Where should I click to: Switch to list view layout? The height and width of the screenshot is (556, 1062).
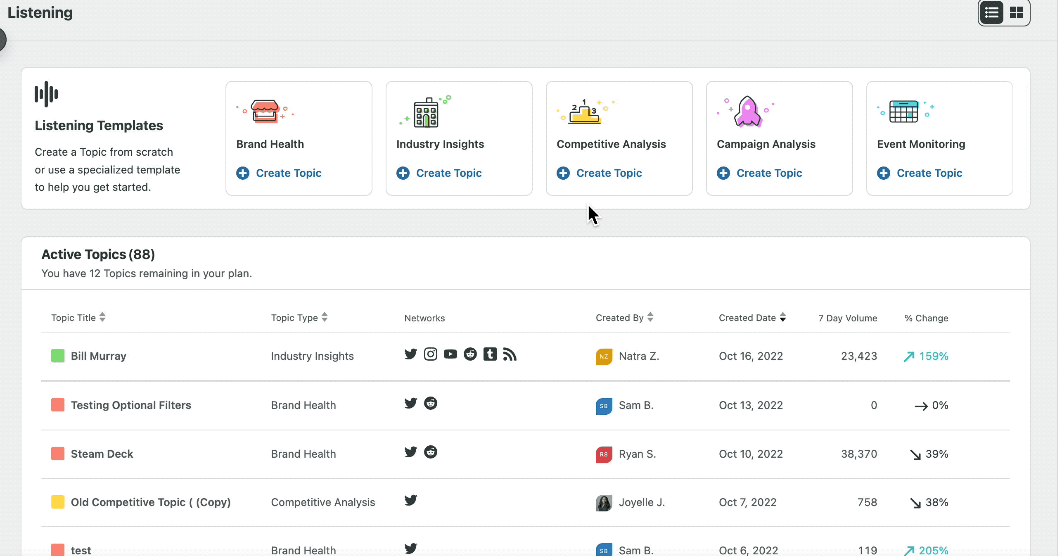(991, 13)
